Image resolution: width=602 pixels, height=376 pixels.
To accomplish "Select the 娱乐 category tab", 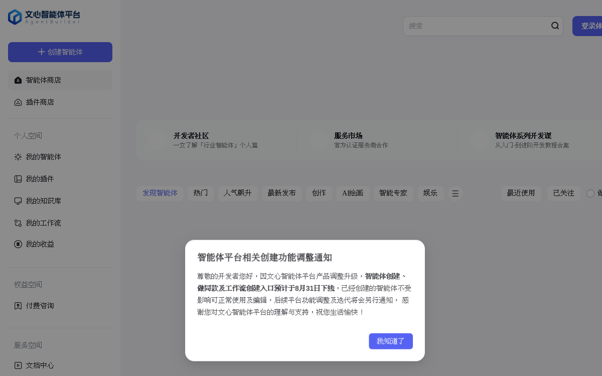I will click(x=430, y=193).
